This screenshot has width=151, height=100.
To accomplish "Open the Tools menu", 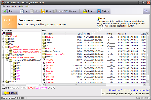I will pos(21,6).
